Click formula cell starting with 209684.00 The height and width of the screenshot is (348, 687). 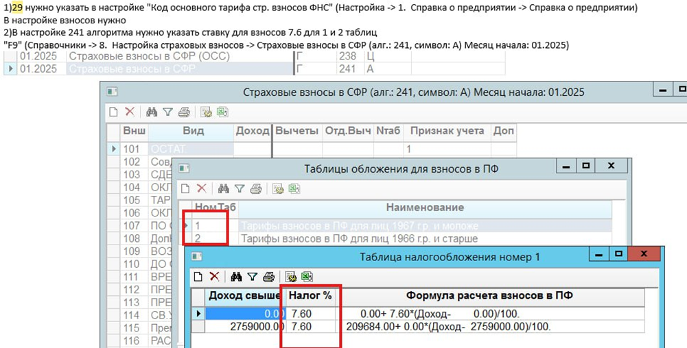490,327
